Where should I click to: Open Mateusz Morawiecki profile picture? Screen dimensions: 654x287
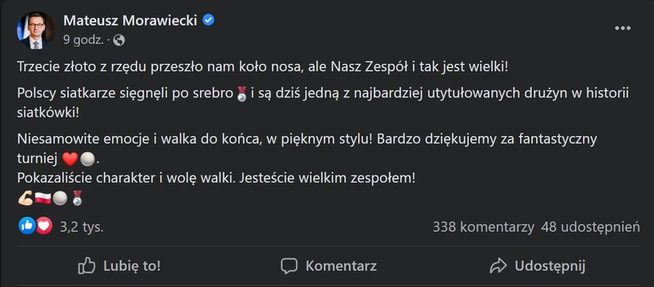pyautogui.click(x=36, y=30)
